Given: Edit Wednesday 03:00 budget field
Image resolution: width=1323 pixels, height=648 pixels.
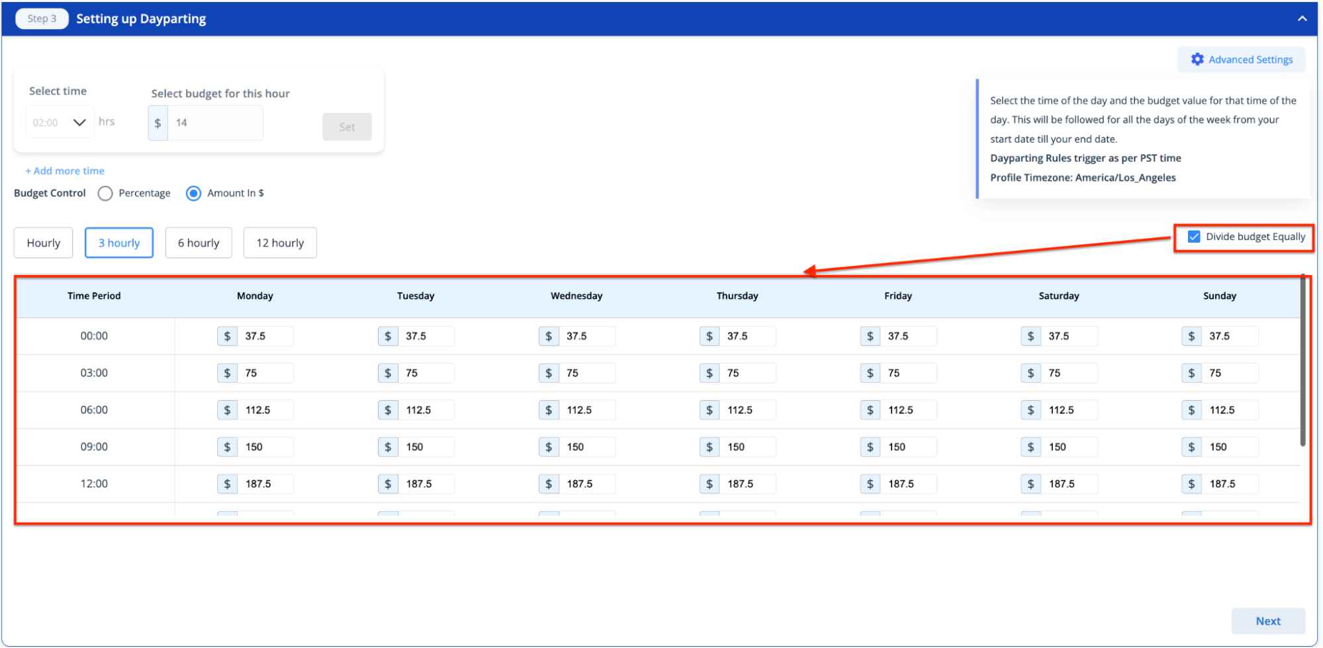Looking at the screenshot, I should coord(587,373).
